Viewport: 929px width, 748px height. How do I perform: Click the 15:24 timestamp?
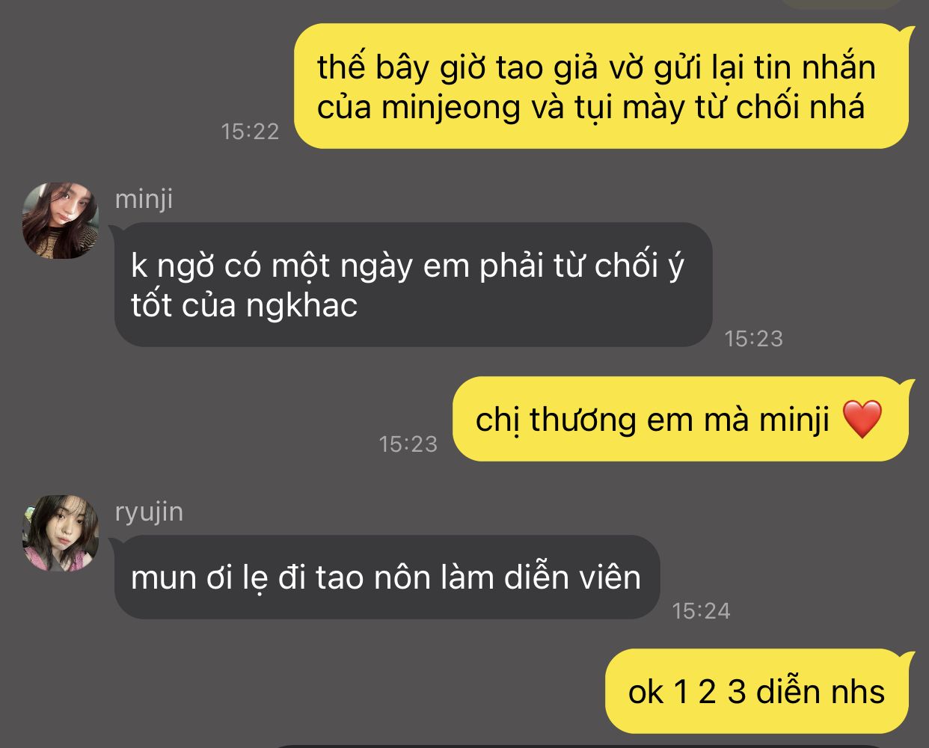tap(701, 611)
